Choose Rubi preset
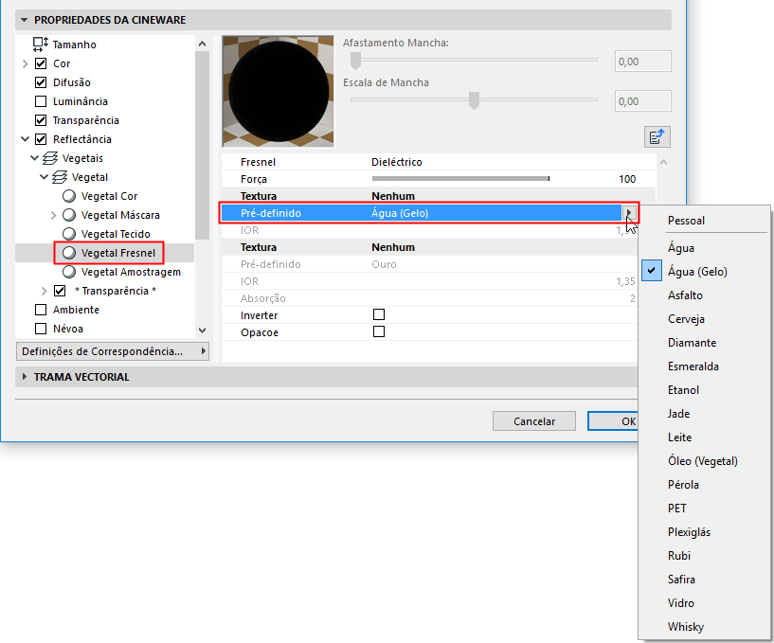This screenshot has height=643, width=774. pyautogui.click(x=679, y=556)
